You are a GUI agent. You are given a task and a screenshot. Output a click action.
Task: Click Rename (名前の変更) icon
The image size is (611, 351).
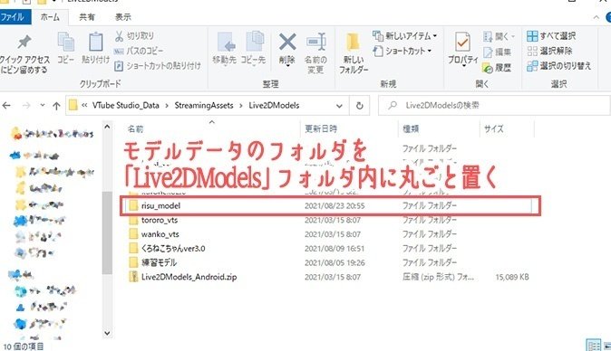tap(315, 42)
